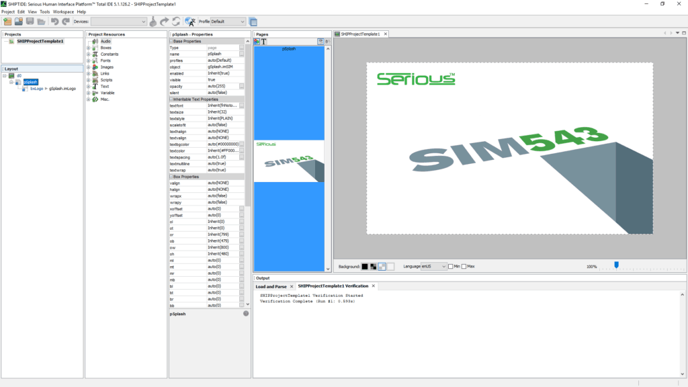Screen dimensions: 688x387
Task: Click the globe language translation icon
Action: tap(190, 21)
